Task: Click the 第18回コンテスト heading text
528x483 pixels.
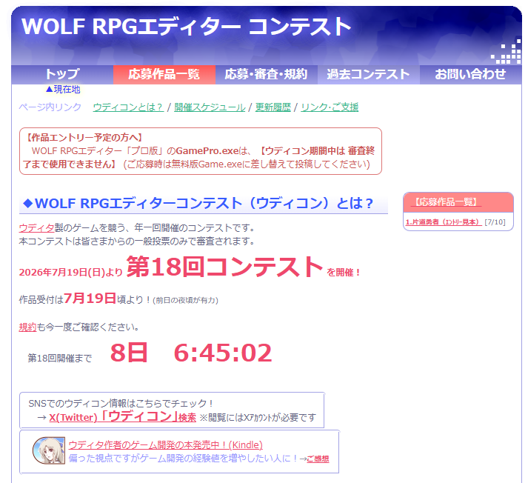Action: [x=224, y=267]
